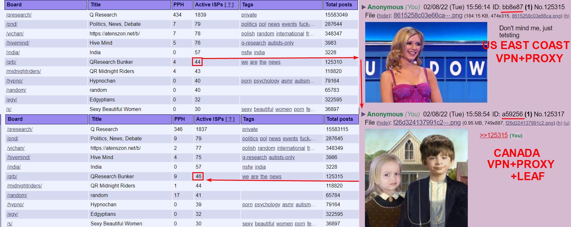Open the /random/ board link in the upper table
The width and height of the screenshot is (571, 227).
16,90
